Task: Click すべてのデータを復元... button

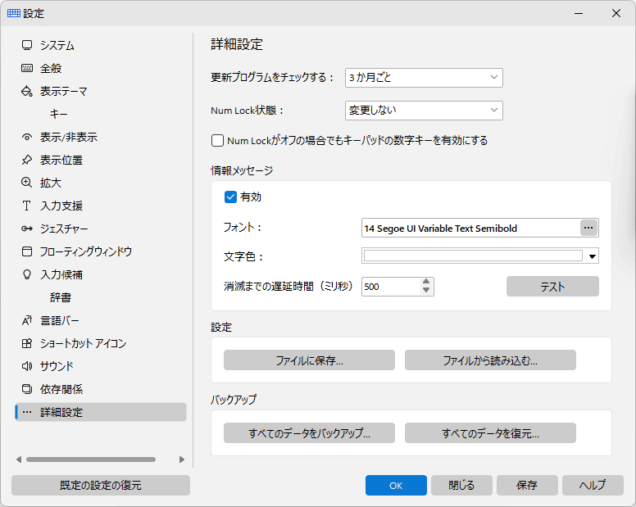Action: pos(490,432)
